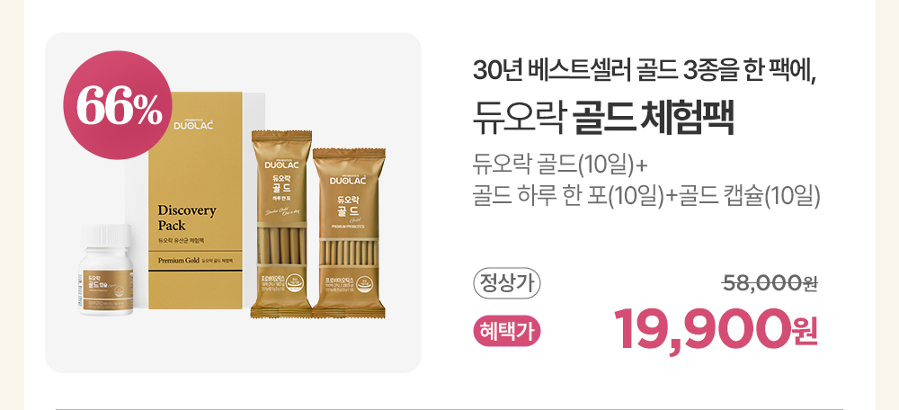
Task: Open the Duolac product image thumbnail
Action: [234, 202]
